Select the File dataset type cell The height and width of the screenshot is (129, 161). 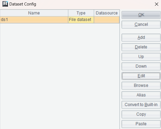81,20
